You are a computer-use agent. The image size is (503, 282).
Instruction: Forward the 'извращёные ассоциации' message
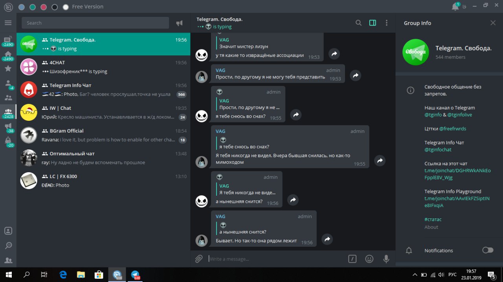coord(334,54)
